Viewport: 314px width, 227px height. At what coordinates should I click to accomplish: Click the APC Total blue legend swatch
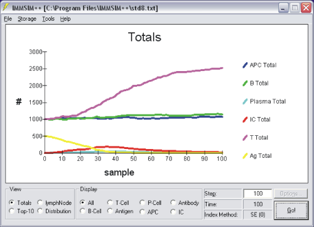(245, 65)
